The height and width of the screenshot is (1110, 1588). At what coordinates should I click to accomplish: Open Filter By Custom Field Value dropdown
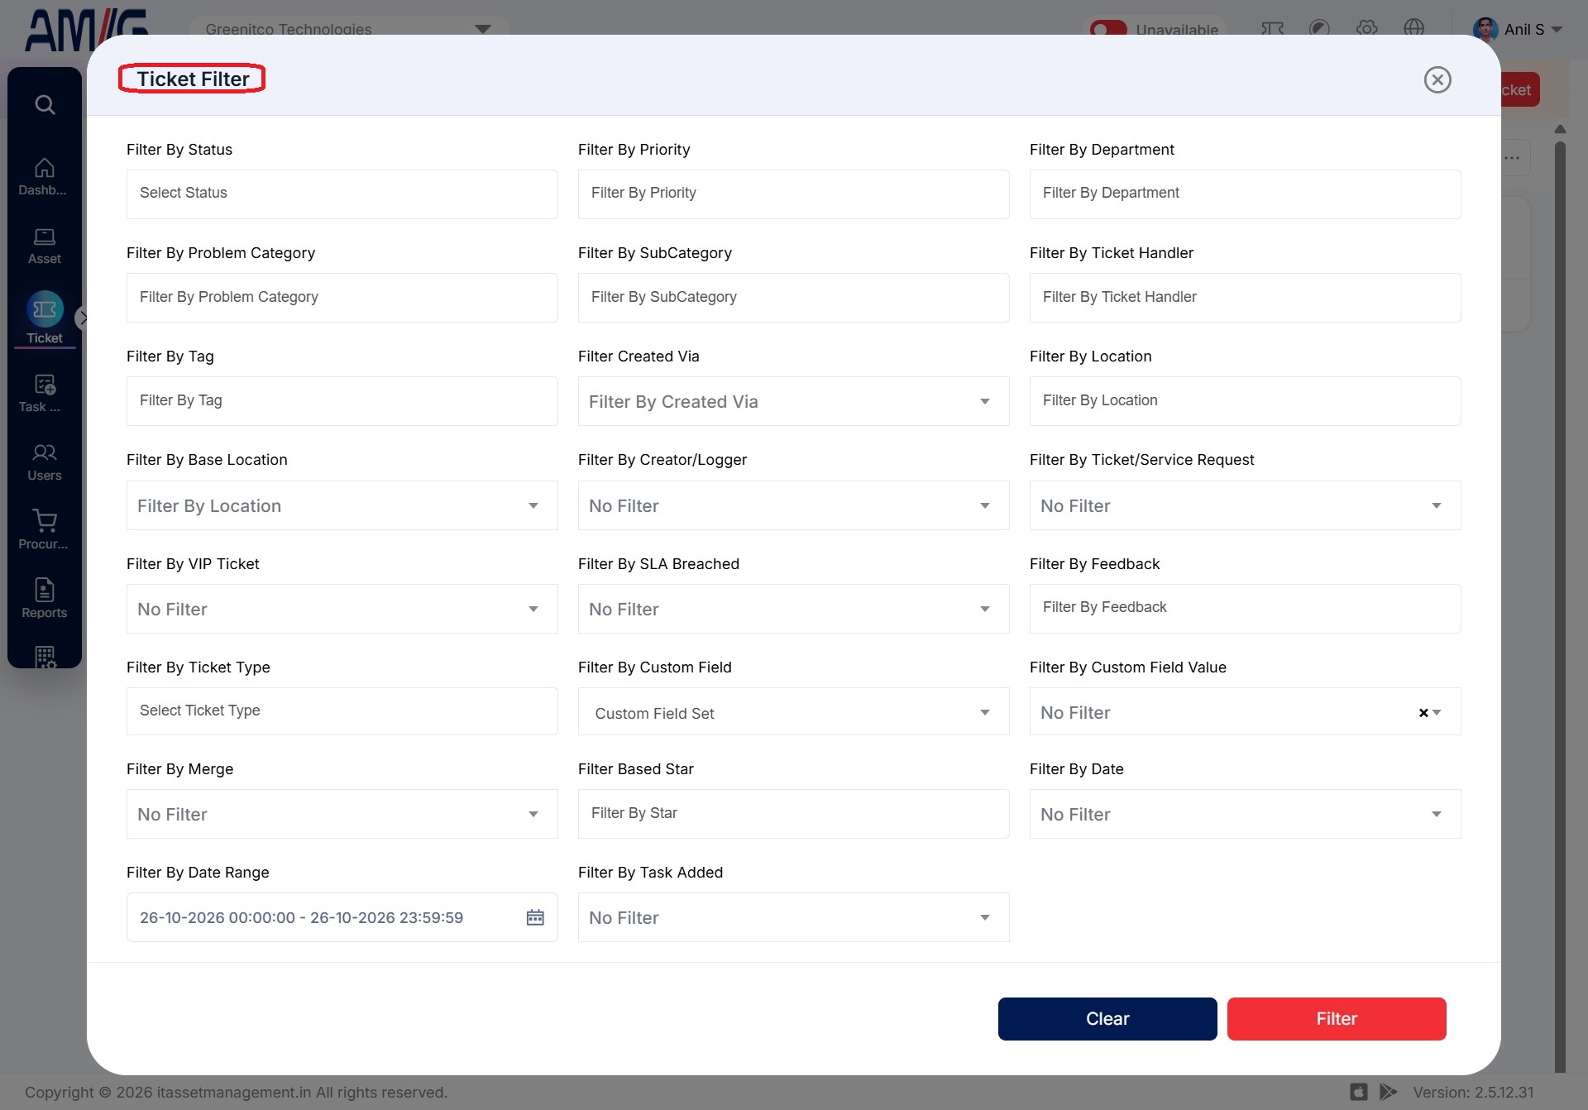click(x=1245, y=711)
